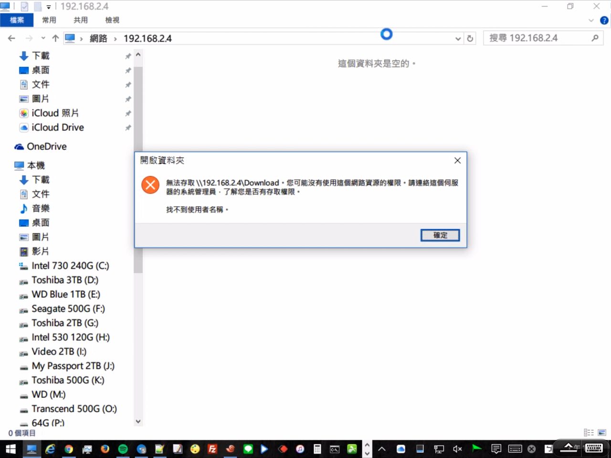This screenshot has height=458, width=611.
Task: Open Spotify from the taskbar
Action: click(x=123, y=449)
